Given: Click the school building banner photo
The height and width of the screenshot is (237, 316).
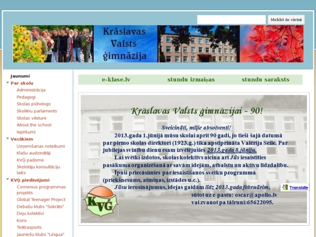Looking at the screenshot, I should 198,44.
